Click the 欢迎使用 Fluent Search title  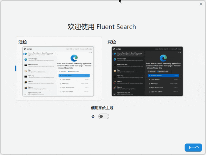[x=102, y=27]
